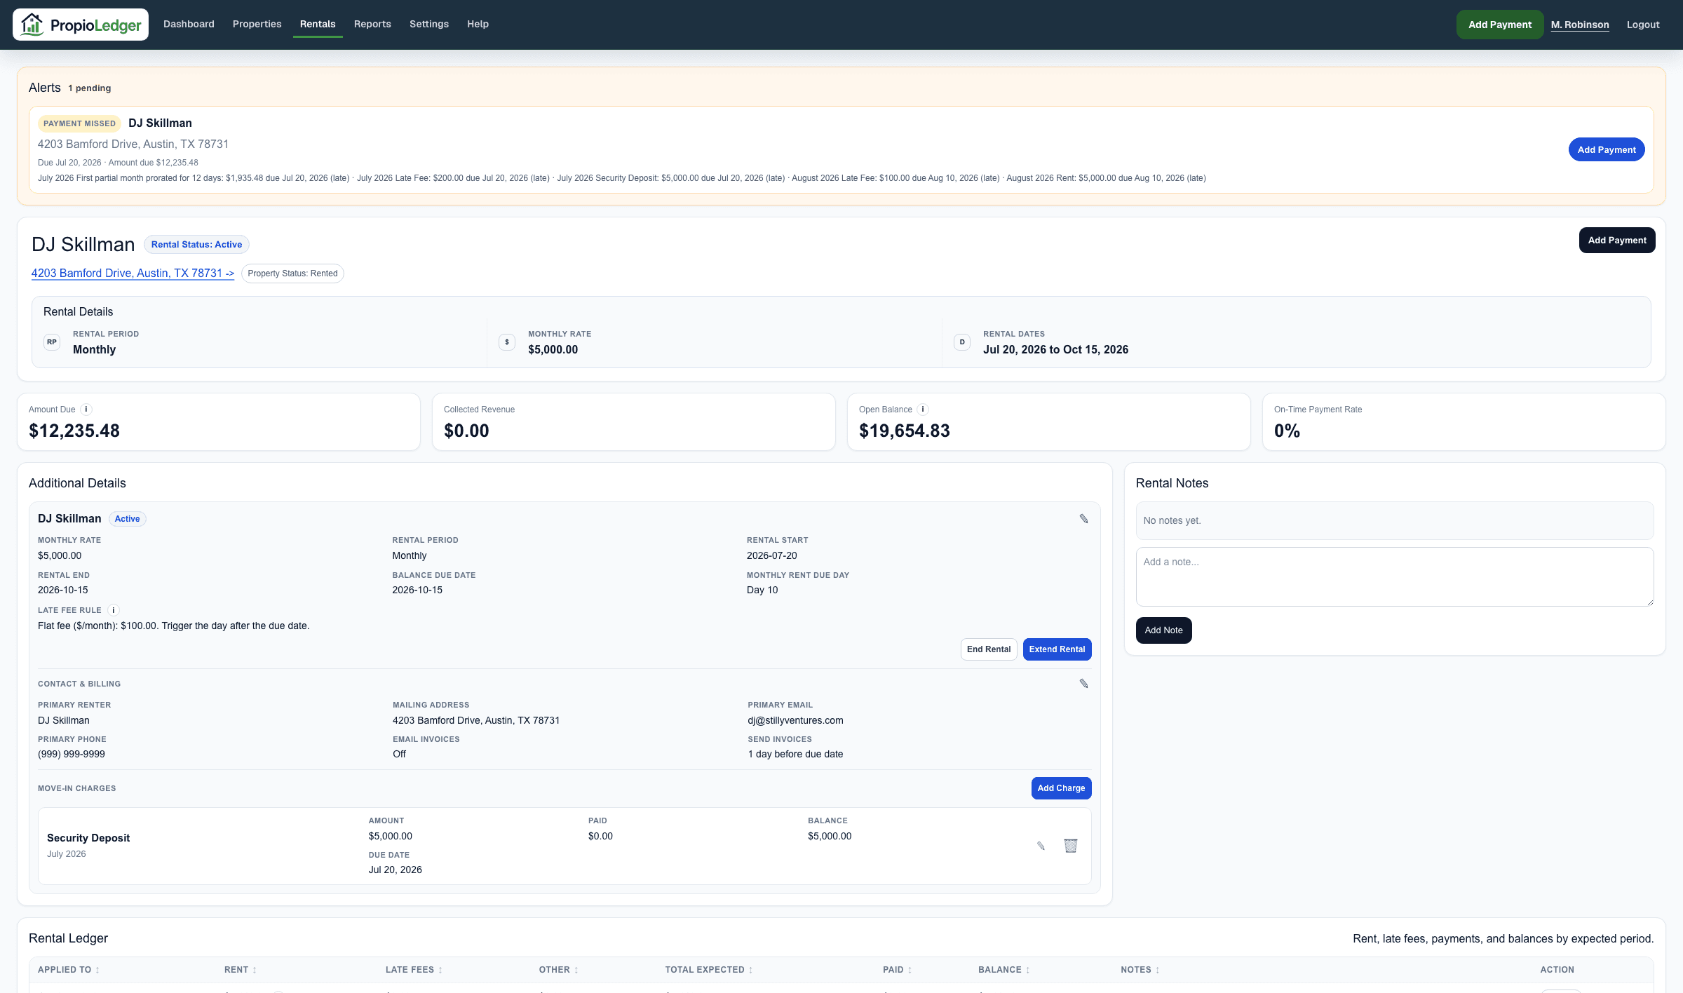Open the Open Balance info icon

(923, 410)
